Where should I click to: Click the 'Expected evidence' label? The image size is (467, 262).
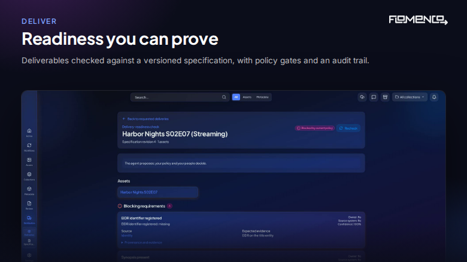(x=256, y=231)
